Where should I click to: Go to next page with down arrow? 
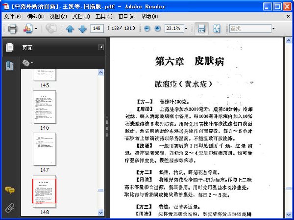[82, 29]
